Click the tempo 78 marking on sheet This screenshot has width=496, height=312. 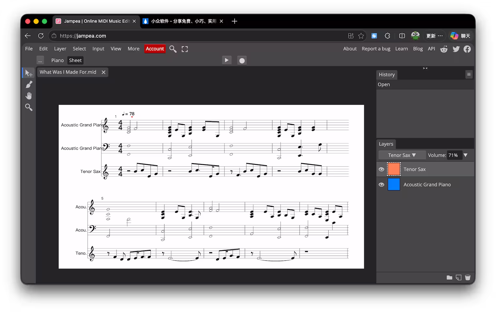pyautogui.click(x=128, y=114)
